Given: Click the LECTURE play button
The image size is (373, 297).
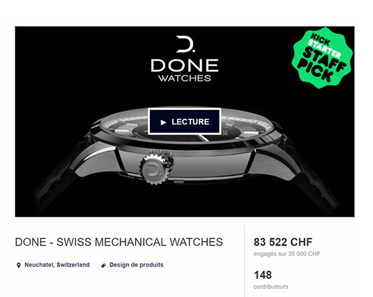Looking at the screenshot, I should tap(184, 121).
